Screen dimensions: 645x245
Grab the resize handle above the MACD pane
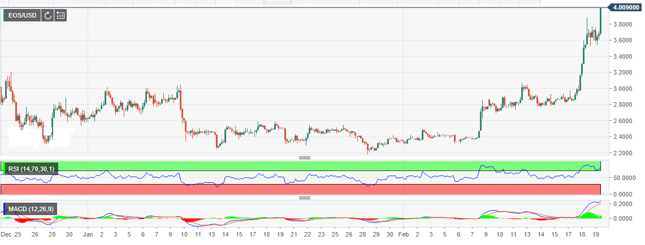click(305, 198)
